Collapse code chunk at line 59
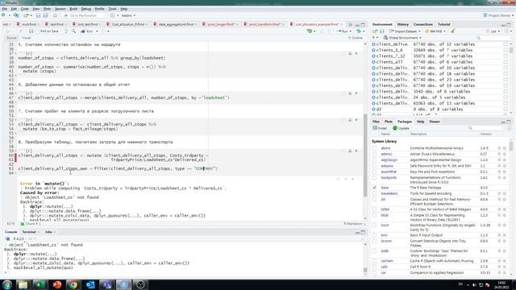516x290 pixels. click(x=16, y=151)
